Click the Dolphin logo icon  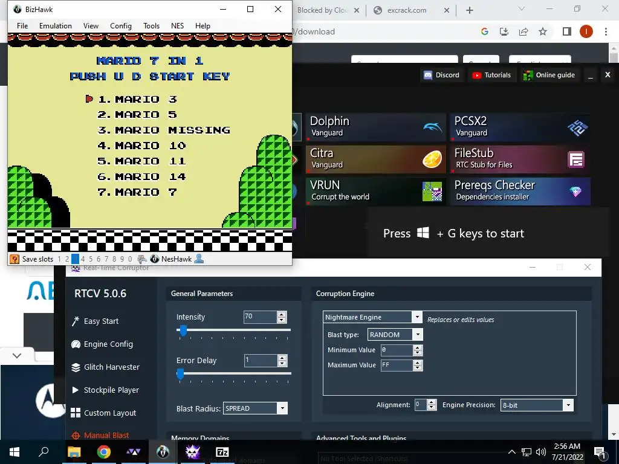coord(432,127)
